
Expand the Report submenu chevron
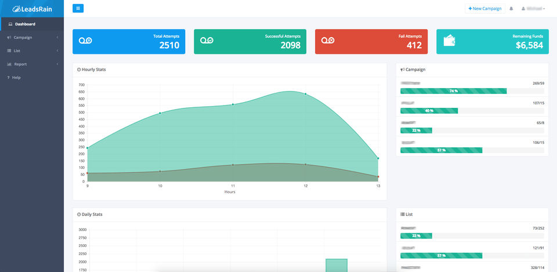(x=57, y=64)
